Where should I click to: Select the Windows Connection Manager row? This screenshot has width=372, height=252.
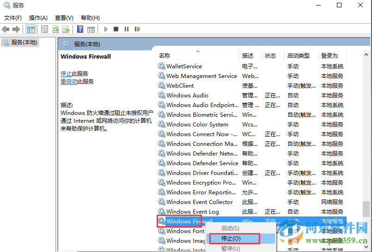(x=251, y=144)
